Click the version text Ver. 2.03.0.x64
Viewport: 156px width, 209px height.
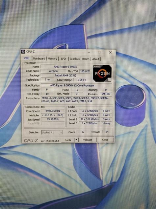click(x=50, y=141)
